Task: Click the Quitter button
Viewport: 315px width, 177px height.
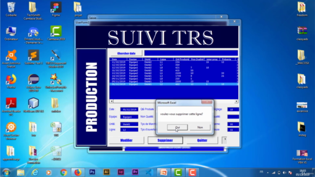Action: (x=202, y=140)
